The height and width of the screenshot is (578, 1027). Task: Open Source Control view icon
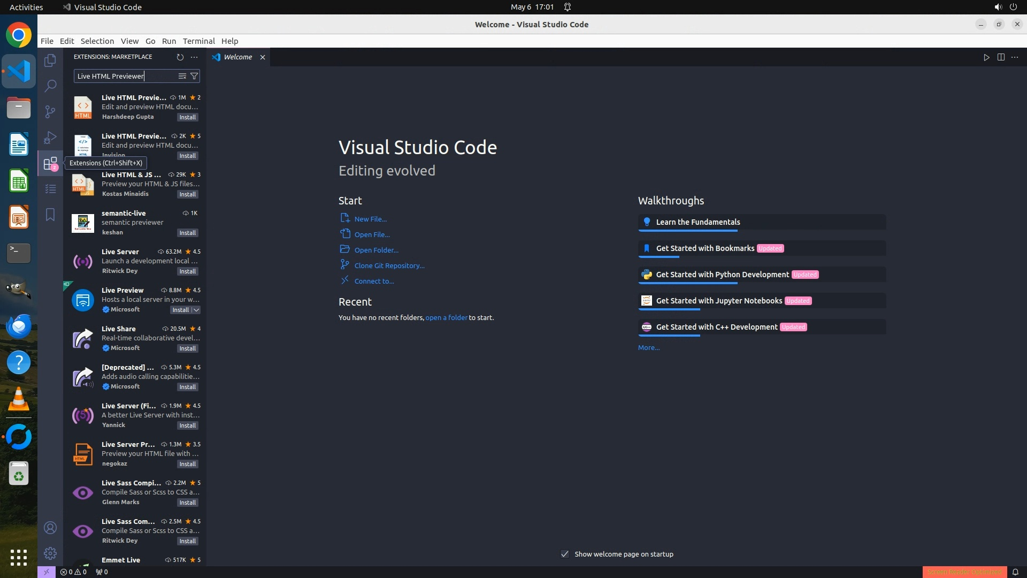(x=50, y=111)
